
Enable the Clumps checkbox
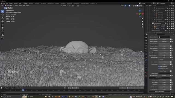coord(159,60)
